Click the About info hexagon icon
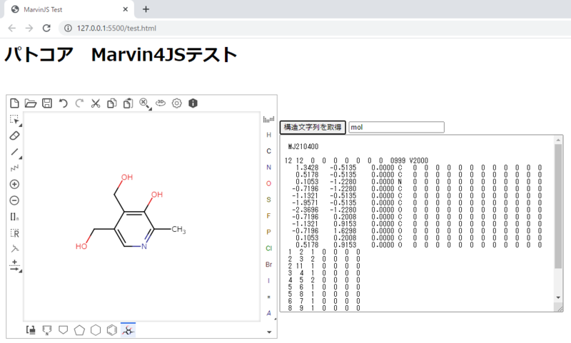This screenshot has width=571, height=343. 193,103
